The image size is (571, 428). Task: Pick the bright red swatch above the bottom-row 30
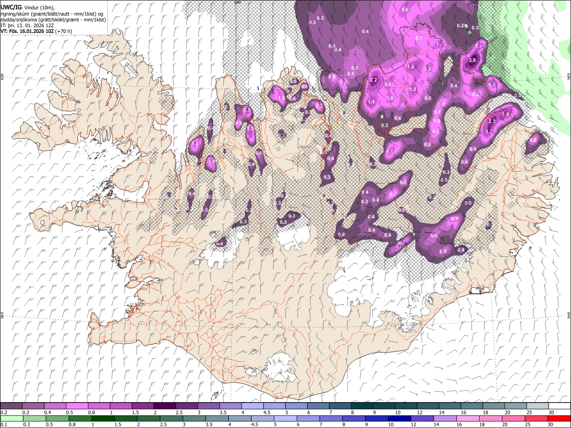[559, 419]
